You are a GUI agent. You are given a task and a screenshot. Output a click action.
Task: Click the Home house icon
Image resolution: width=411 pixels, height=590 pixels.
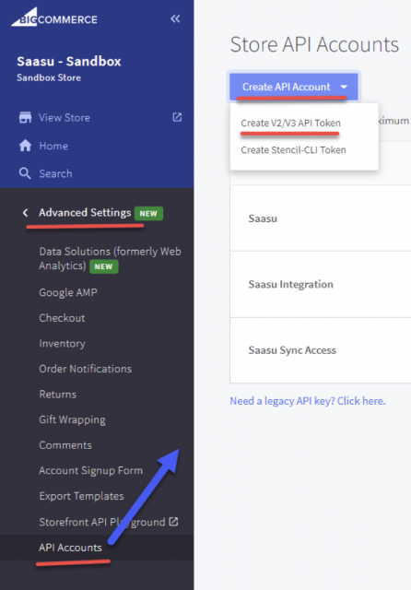click(x=25, y=146)
